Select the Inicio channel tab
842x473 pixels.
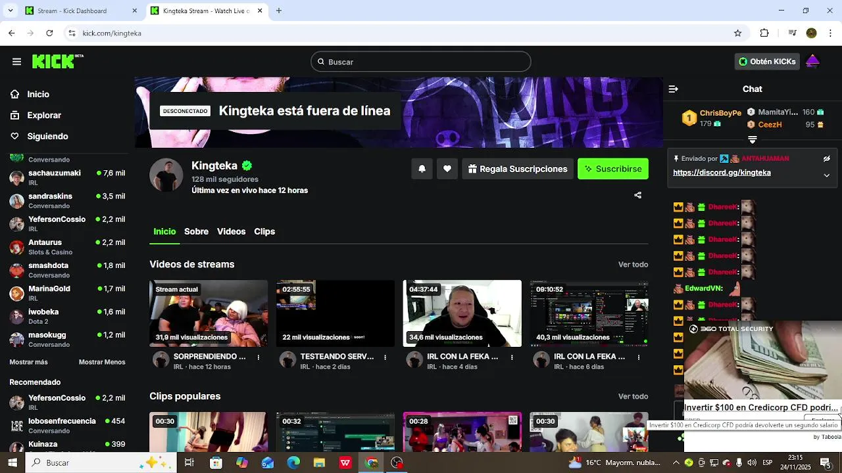pyautogui.click(x=164, y=231)
